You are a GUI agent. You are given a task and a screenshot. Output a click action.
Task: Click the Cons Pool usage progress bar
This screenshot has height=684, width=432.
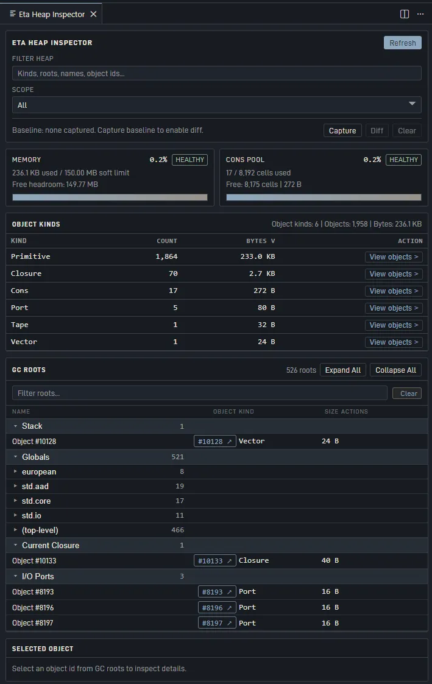(324, 197)
